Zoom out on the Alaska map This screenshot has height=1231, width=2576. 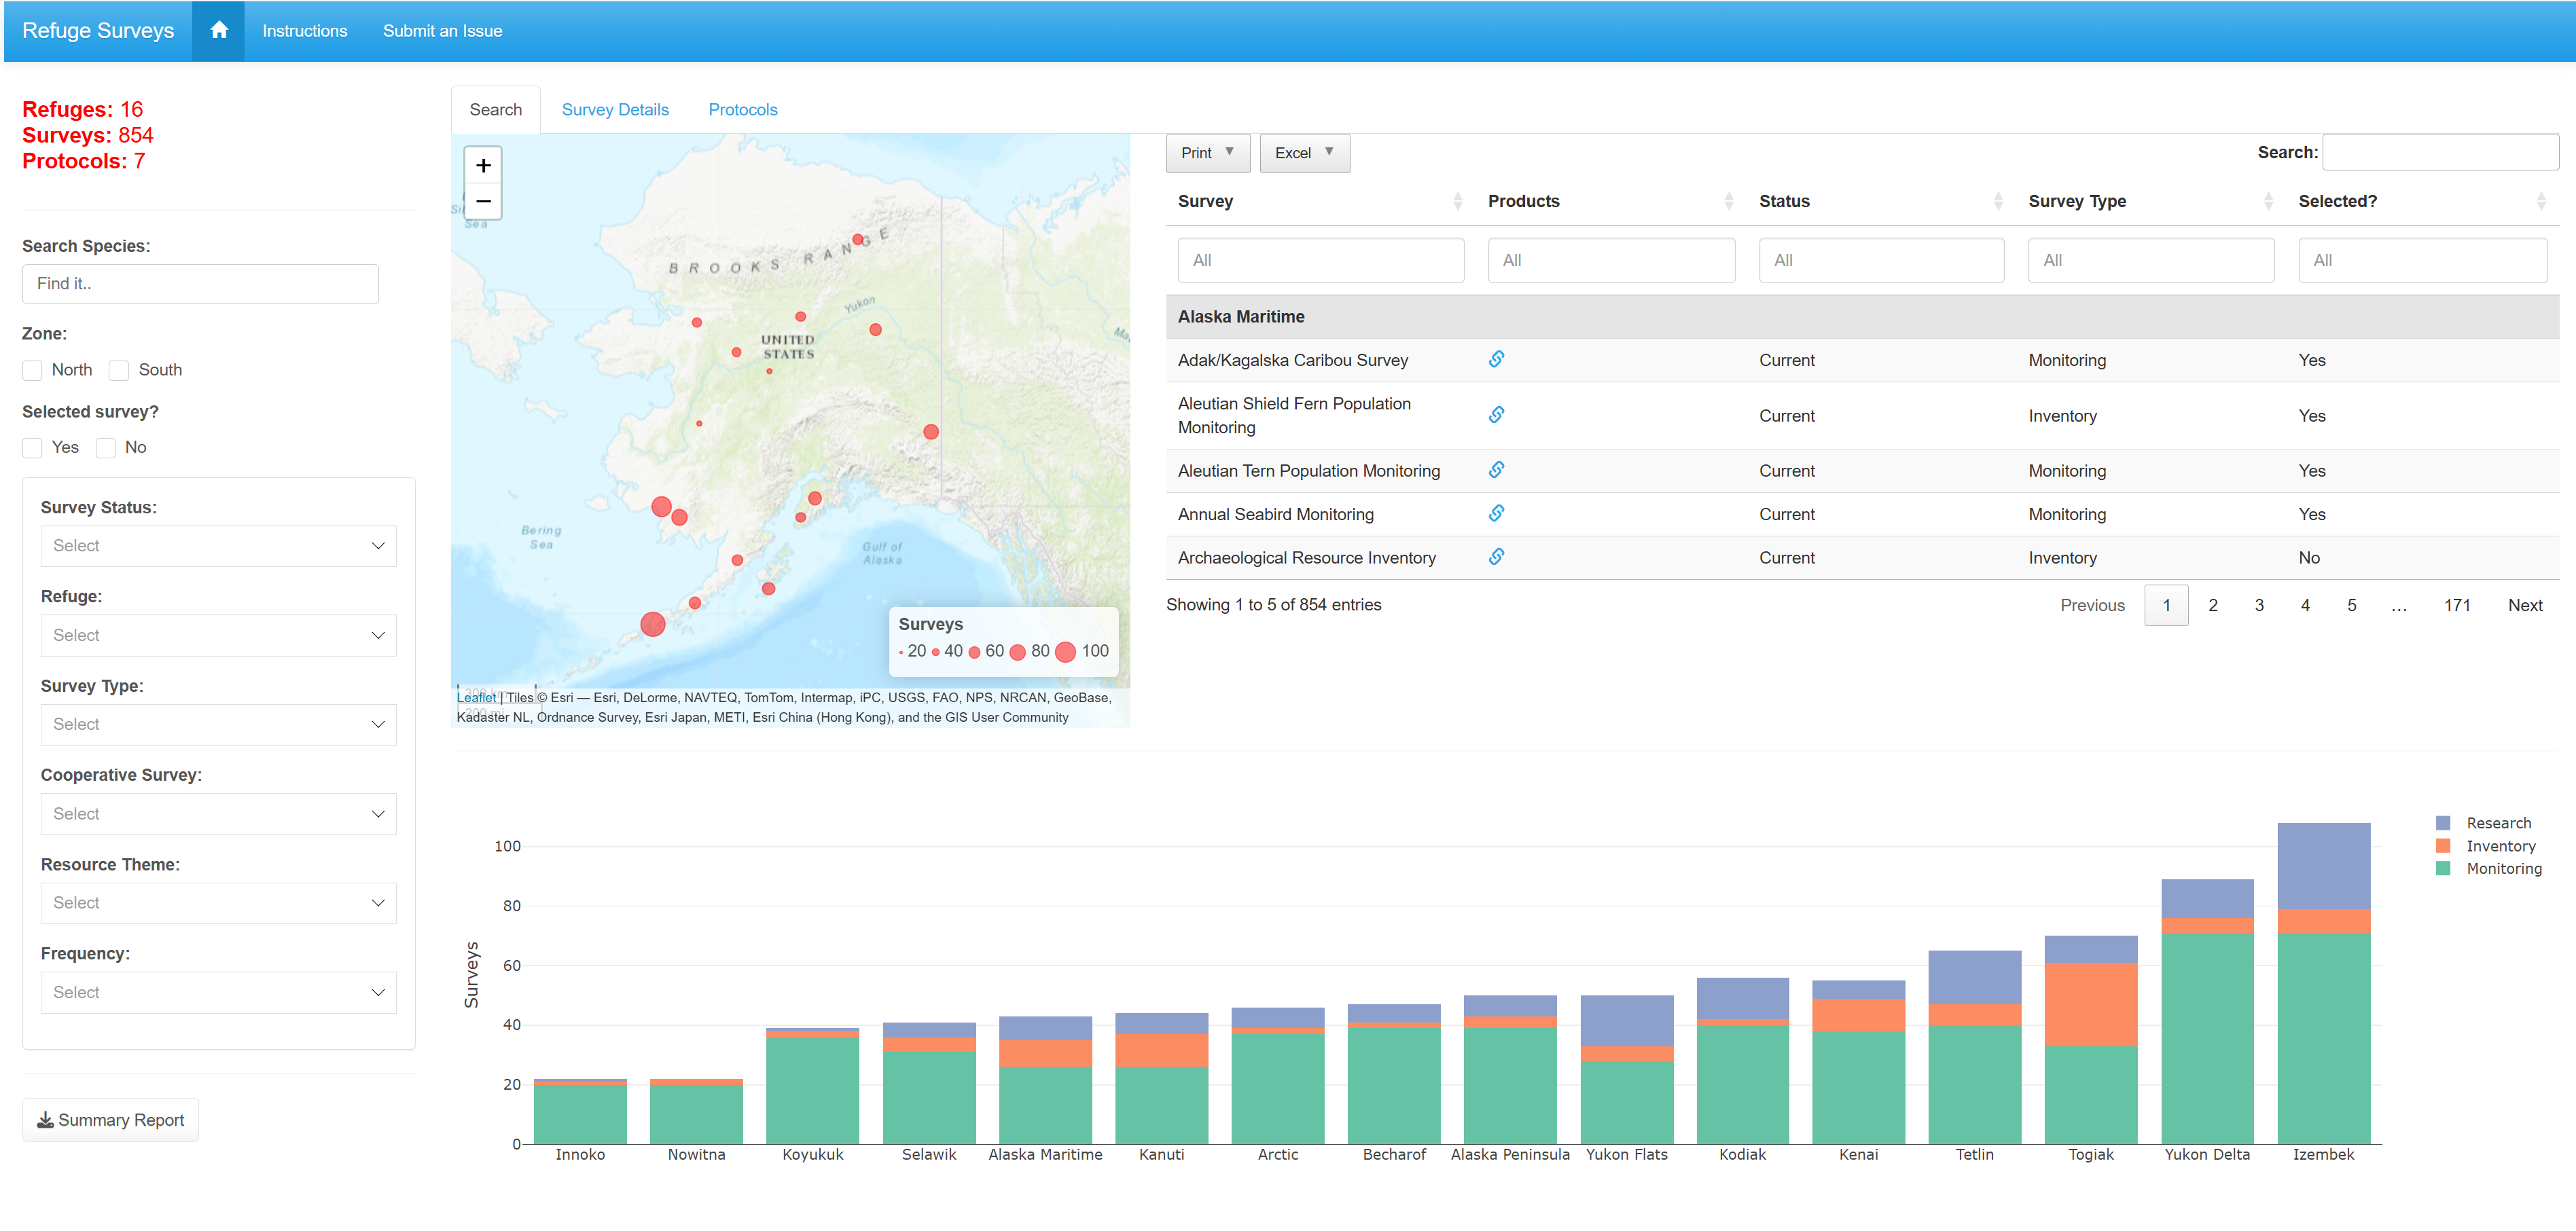483,201
